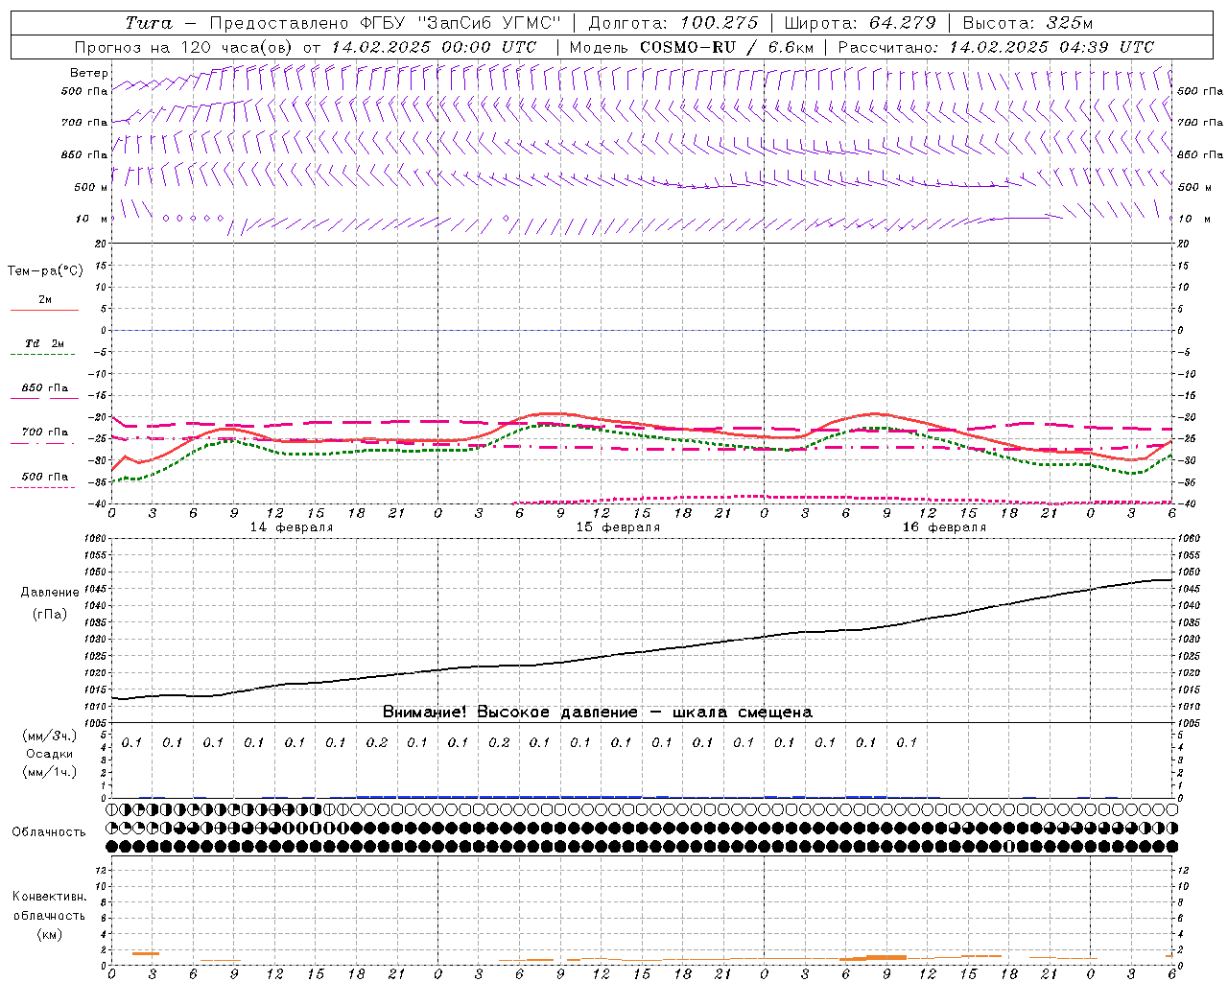Screen dimensions: 1228x982
Task: Click the solid line sample under legend "2м"
Action: (x=44, y=311)
